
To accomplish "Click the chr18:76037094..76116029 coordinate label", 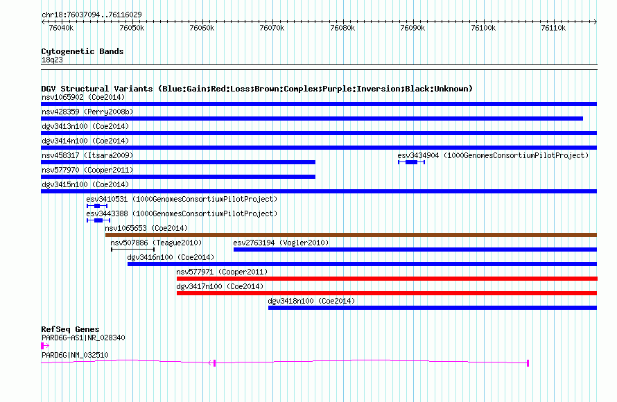I will coord(92,15).
